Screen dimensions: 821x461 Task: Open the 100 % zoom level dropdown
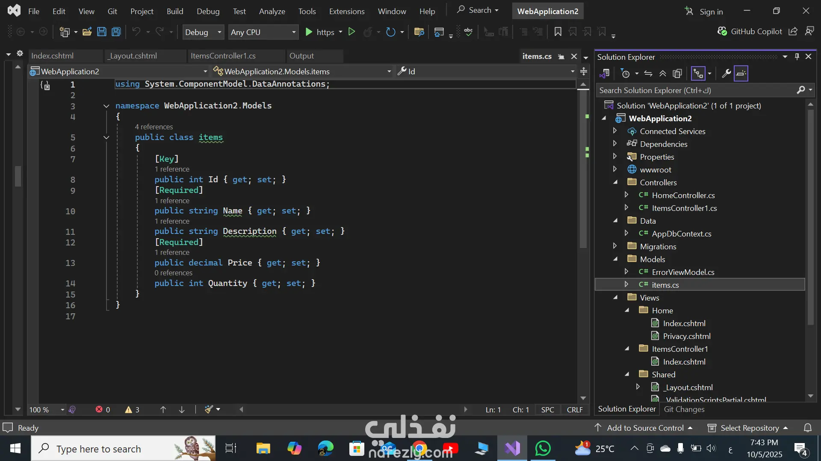(62, 410)
